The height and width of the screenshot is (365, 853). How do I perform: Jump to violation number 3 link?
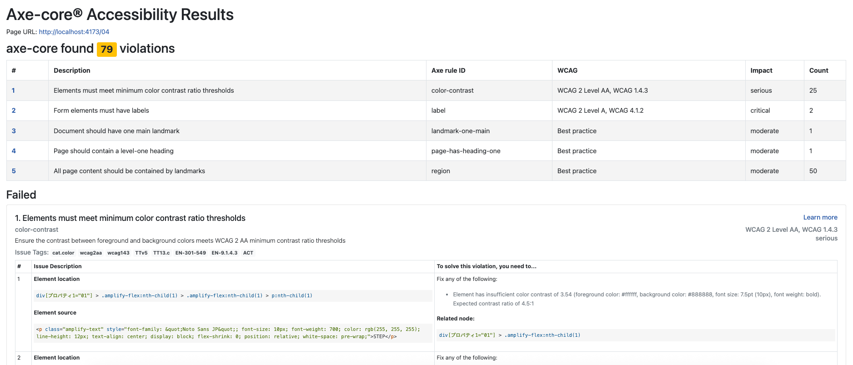tap(14, 131)
